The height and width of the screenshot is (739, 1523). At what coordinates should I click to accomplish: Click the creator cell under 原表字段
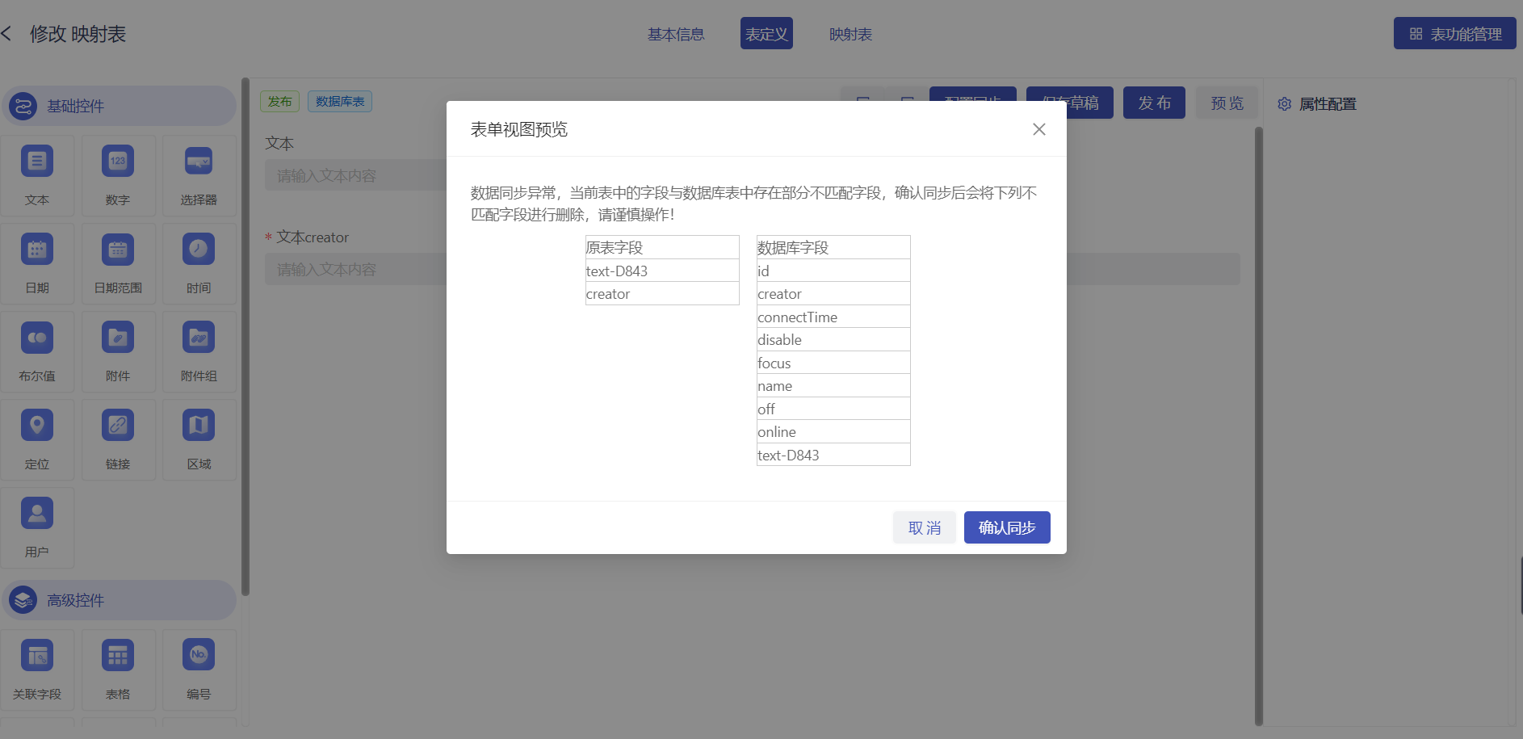click(662, 294)
